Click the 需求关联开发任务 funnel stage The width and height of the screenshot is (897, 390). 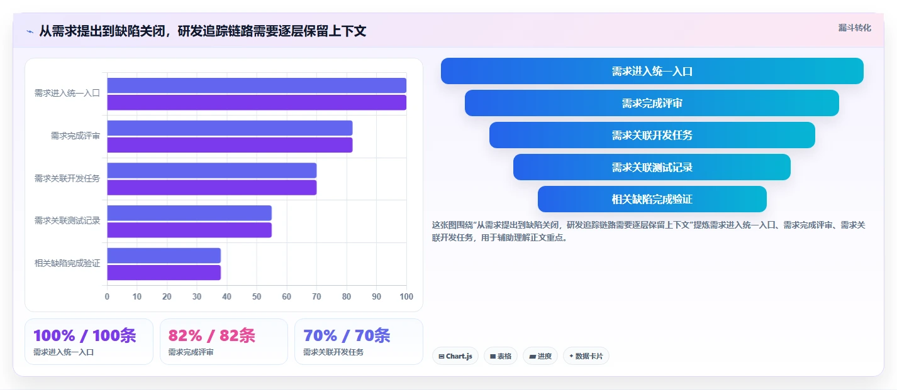click(652, 135)
